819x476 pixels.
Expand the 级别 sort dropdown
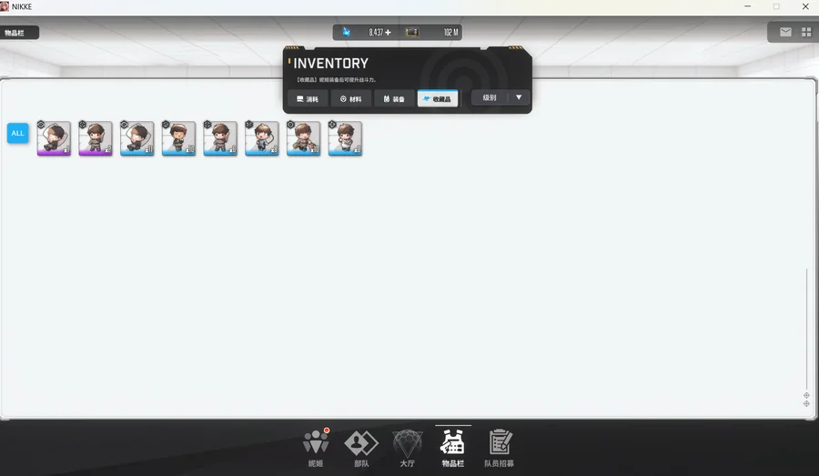click(490, 97)
